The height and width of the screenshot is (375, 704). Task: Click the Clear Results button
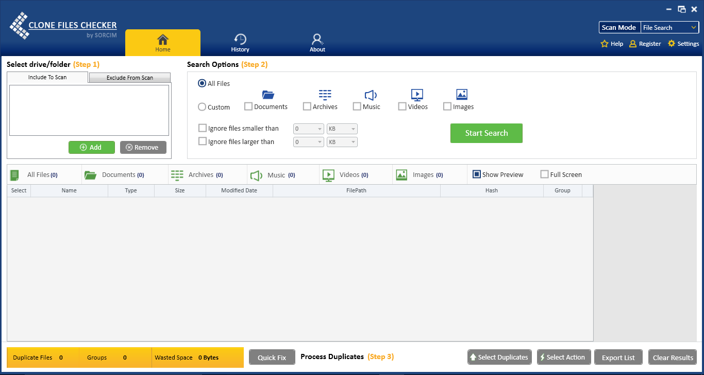673,358
